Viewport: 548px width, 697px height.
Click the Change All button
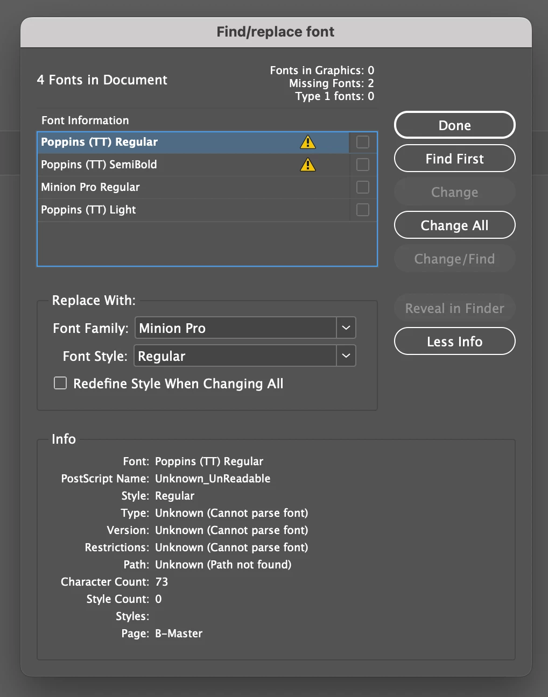click(455, 225)
